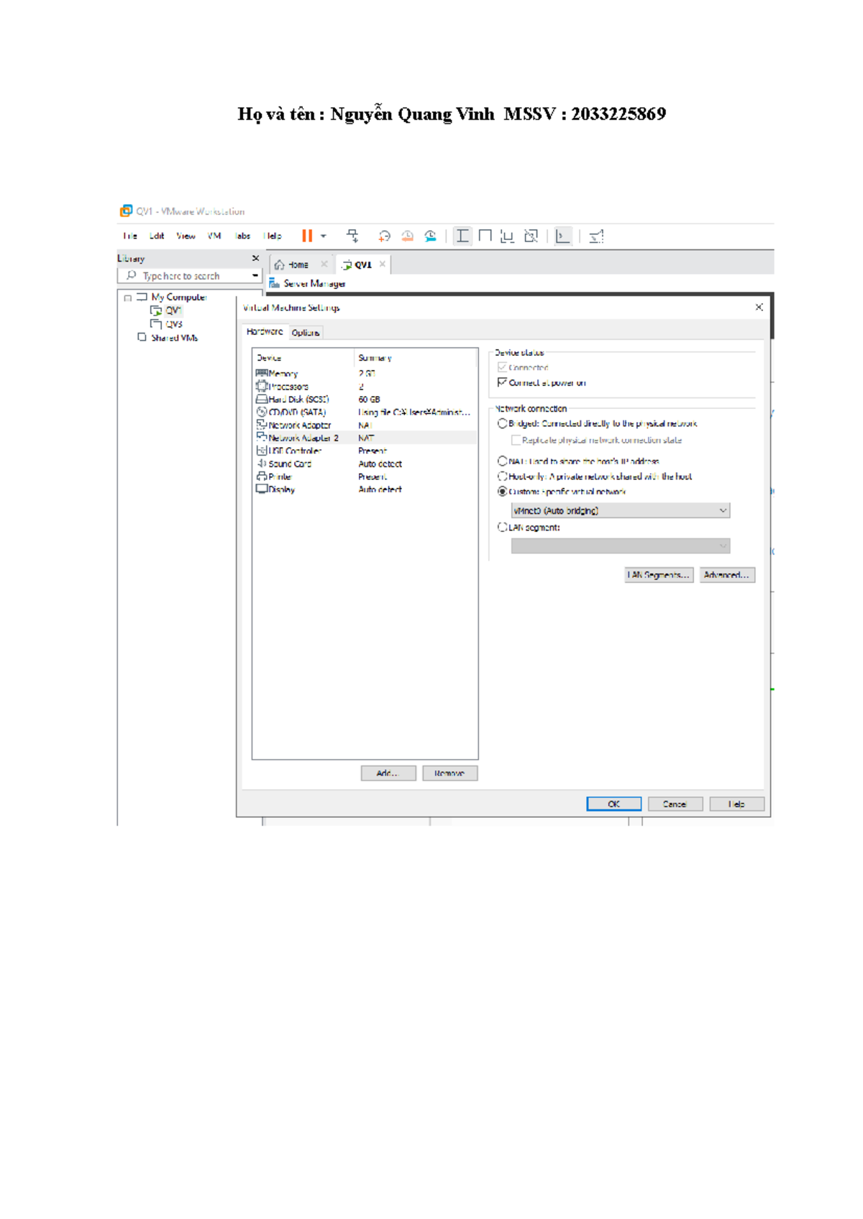This screenshot has height=1219, width=863.
Task: Click the Help button in settings dialog
Action: coord(737,804)
